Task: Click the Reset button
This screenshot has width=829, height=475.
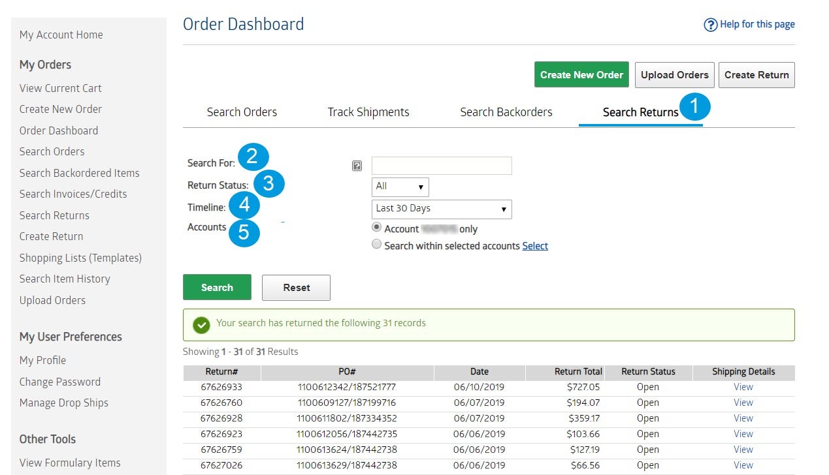Action: 296,288
